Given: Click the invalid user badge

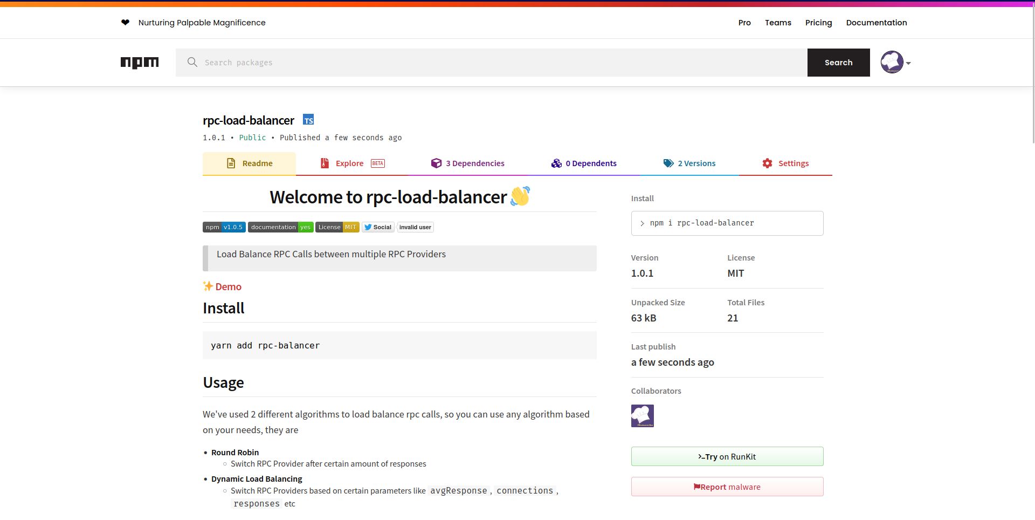Looking at the screenshot, I should (415, 227).
